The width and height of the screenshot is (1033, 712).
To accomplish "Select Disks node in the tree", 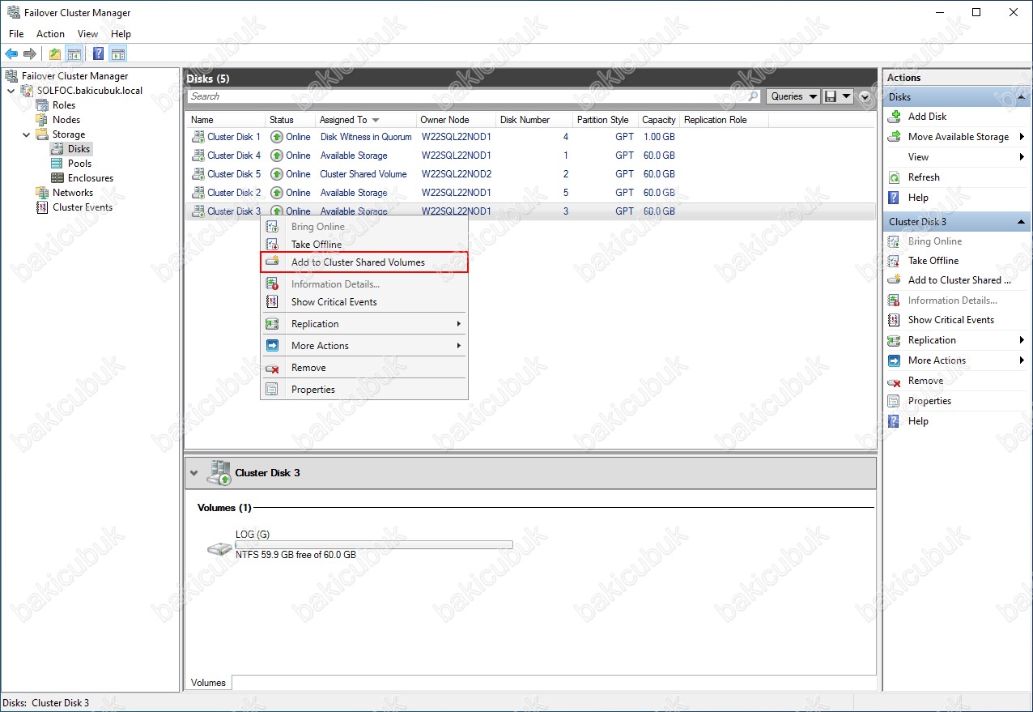I will coord(79,149).
